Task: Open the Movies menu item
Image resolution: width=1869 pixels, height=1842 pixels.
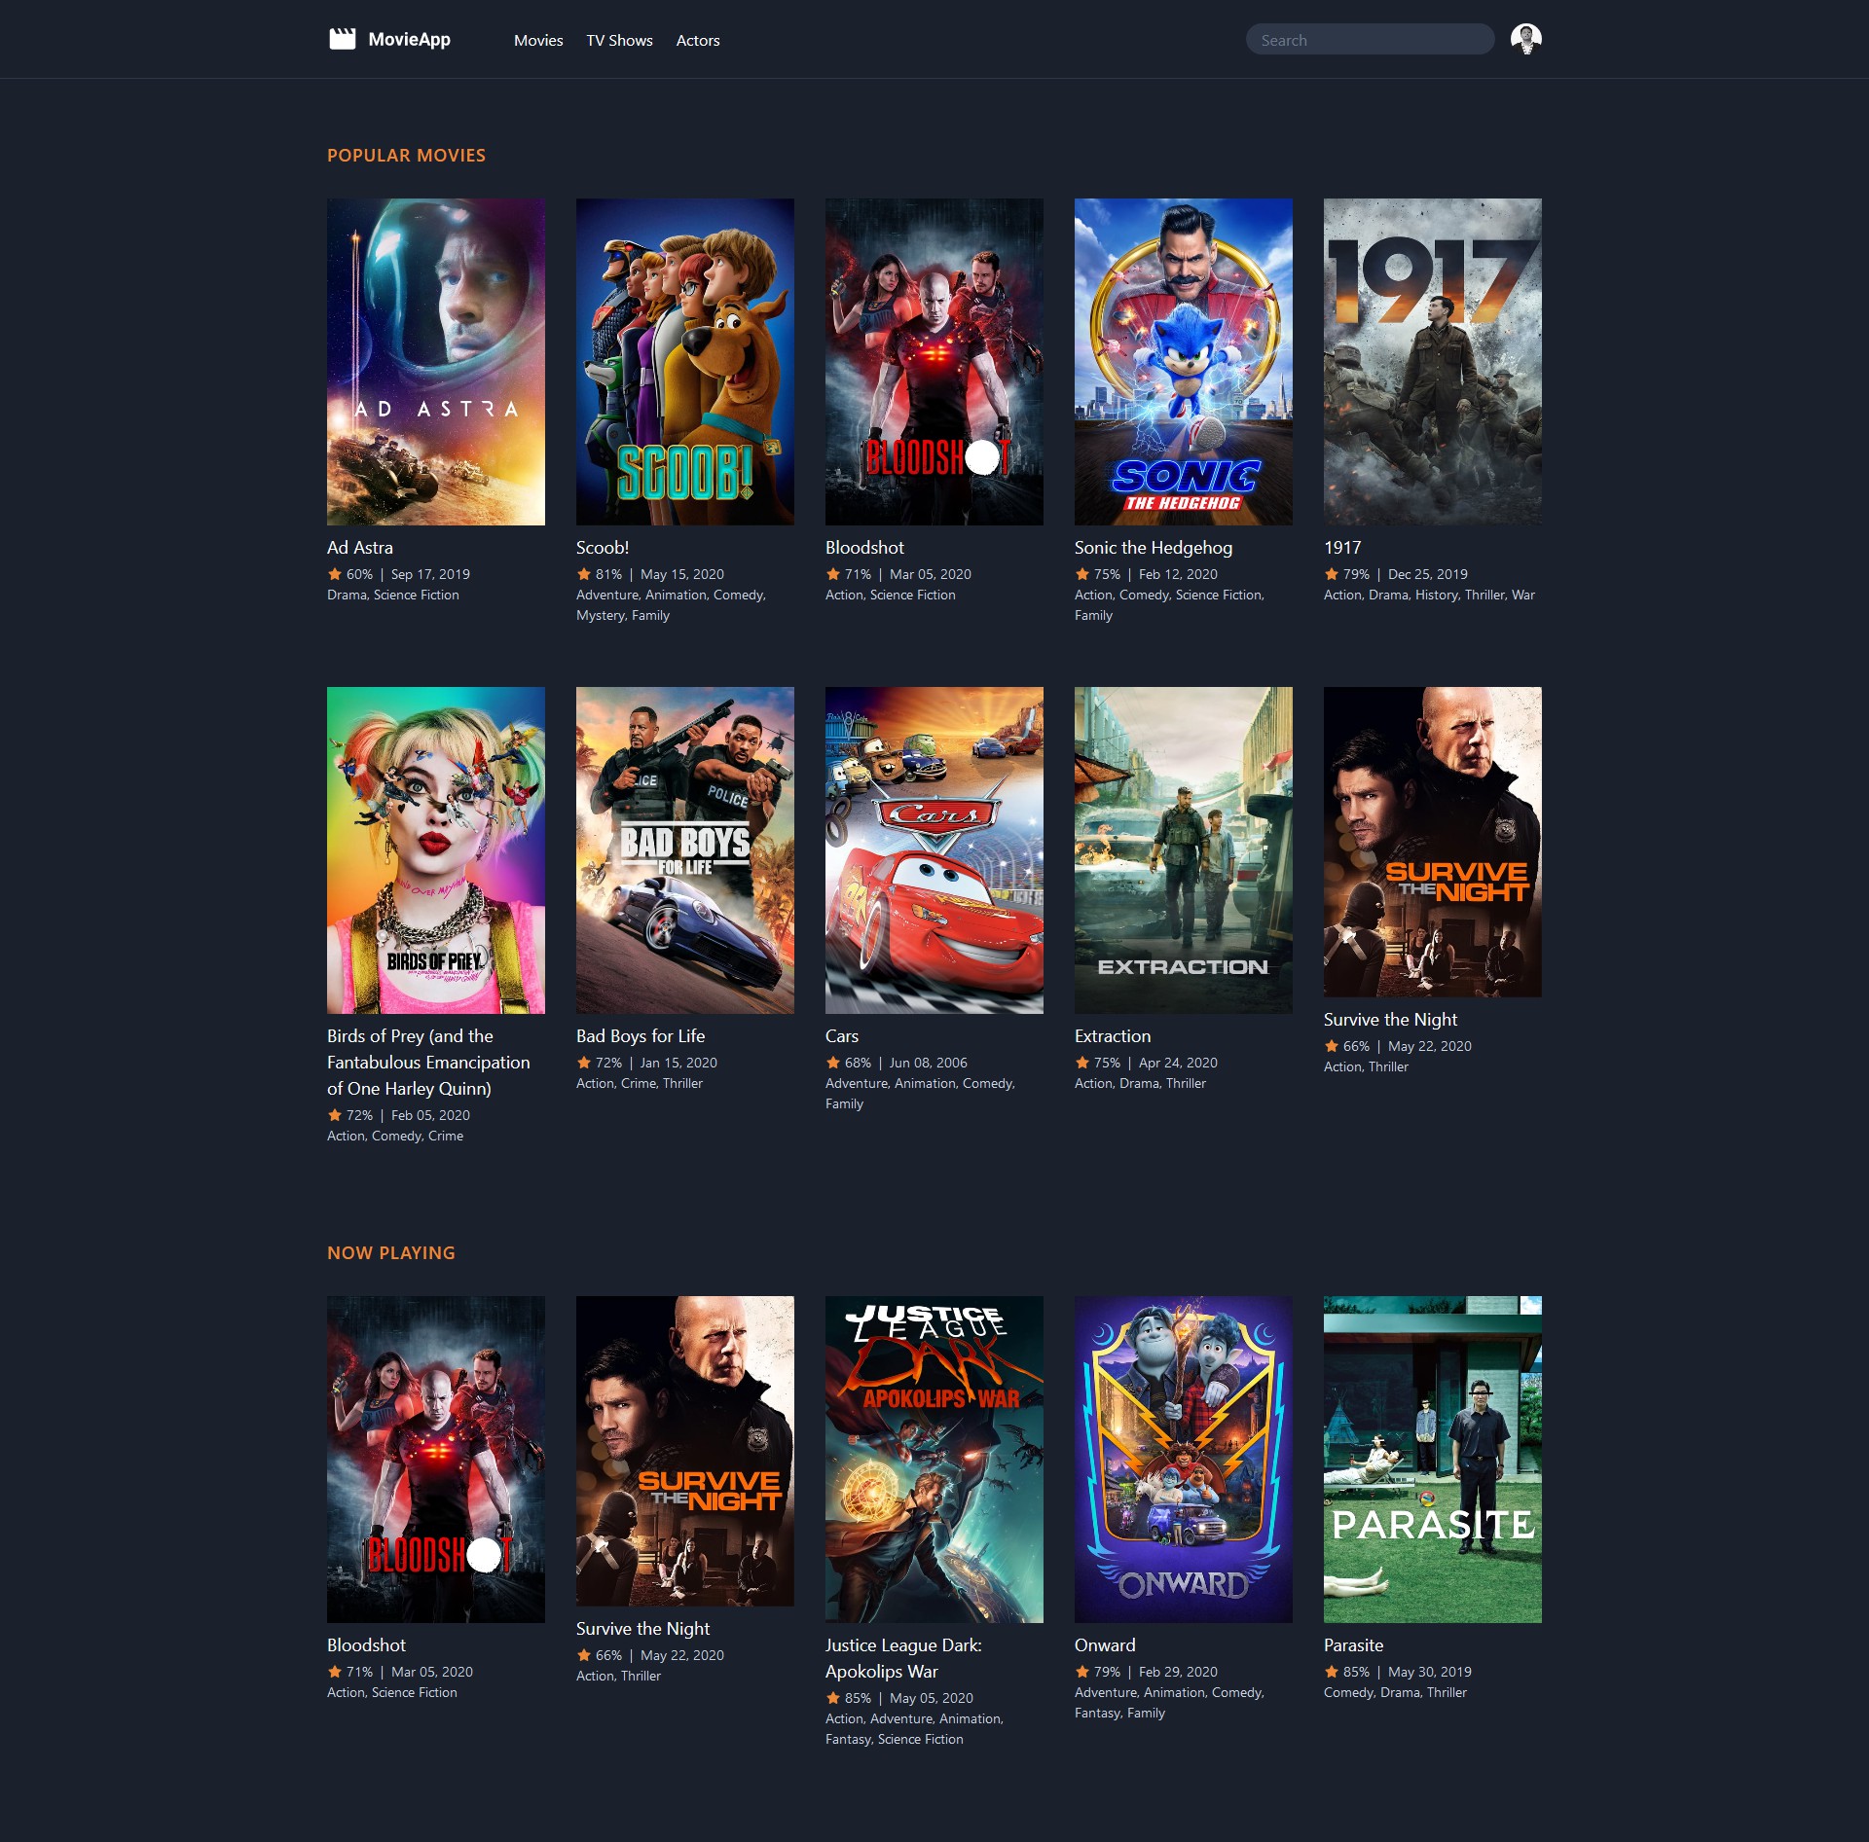Action: tap(538, 40)
